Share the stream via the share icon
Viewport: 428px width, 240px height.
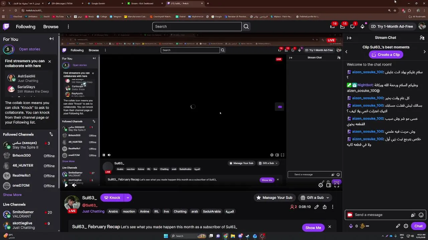tap(325, 207)
